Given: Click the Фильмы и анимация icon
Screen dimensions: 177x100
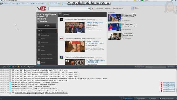Looking at the screenshot, I should 39,54.
